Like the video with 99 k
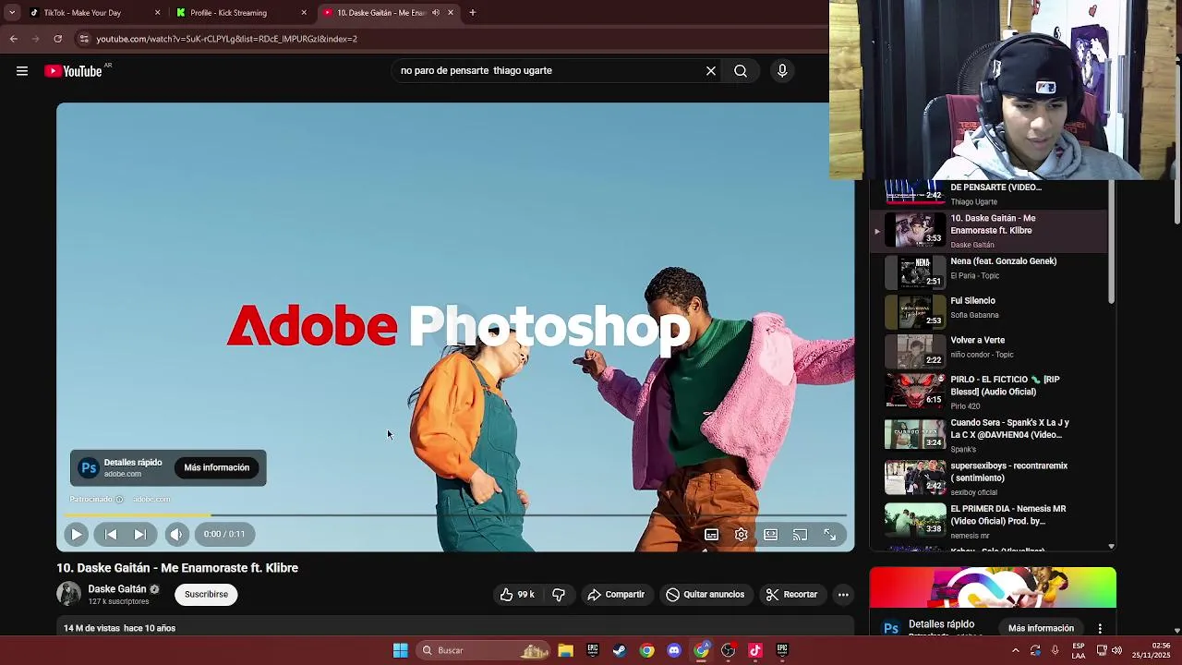The image size is (1182, 665). tap(517, 595)
